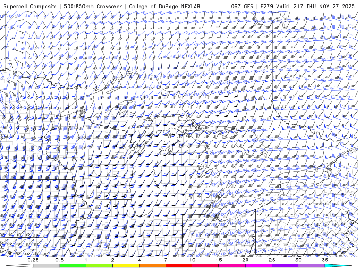Pick the gray color bar segment
Image resolution: width=358 pixels, height=268 pixels.
coord(47,266)
